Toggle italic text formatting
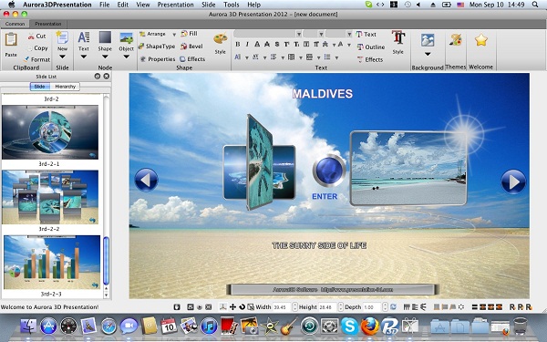The width and height of the screenshot is (547, 342). 247,45
